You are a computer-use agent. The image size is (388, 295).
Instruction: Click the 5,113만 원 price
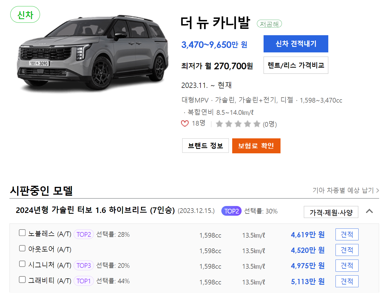point(308,282)
